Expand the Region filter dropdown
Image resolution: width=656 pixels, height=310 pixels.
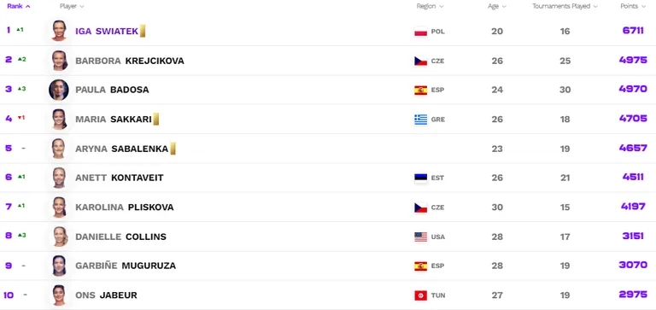click(x=430, y=6)
